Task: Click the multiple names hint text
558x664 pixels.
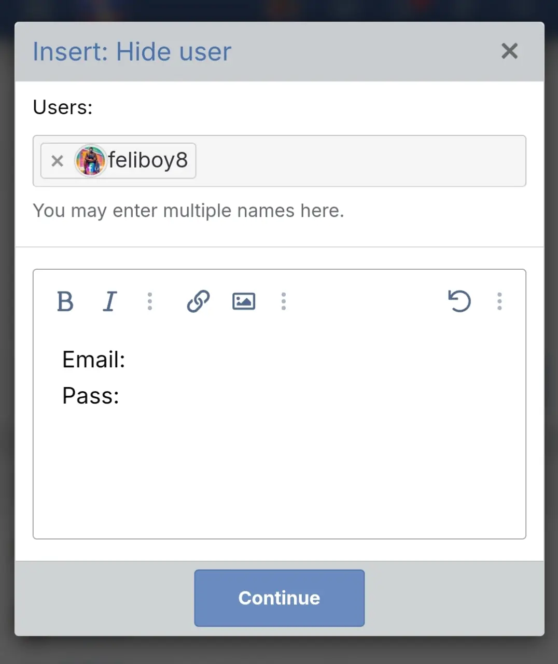Action: point(188,211)
